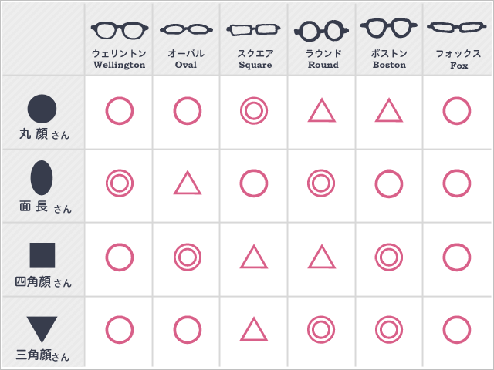Click the dark circle 丸顔 face icon

(x=42, y=109)
